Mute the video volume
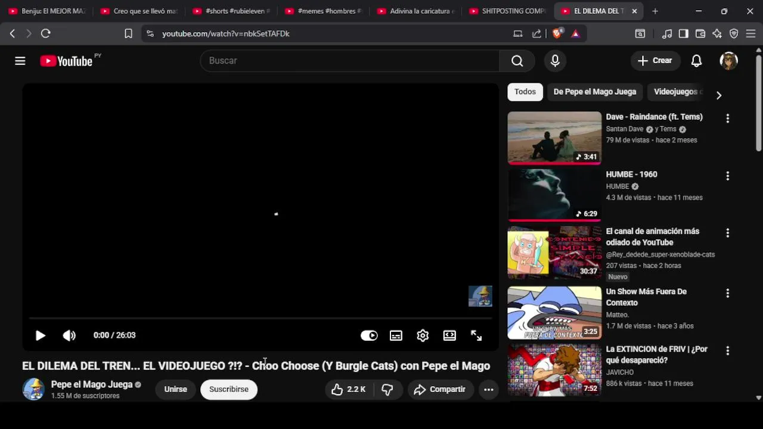The height and width of the screenshot is (429, 763). point(69,335)
